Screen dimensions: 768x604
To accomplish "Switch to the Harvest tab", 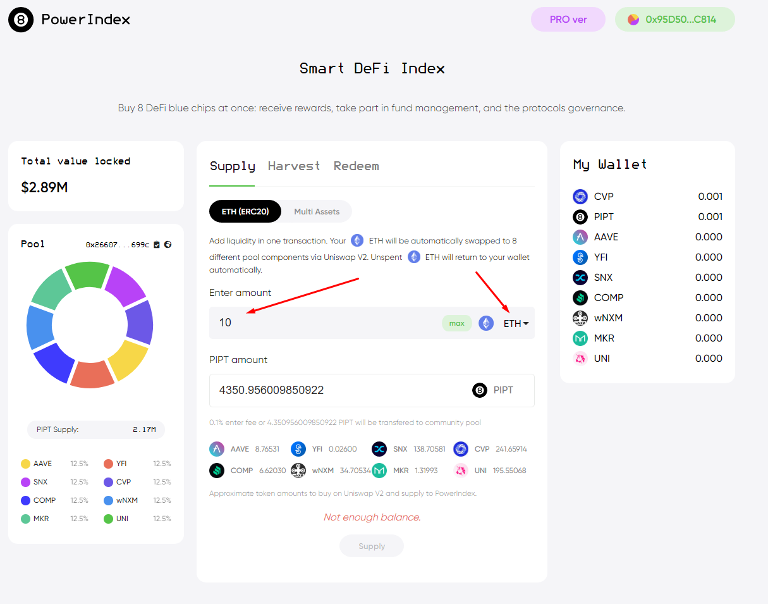I will point(294,166).
